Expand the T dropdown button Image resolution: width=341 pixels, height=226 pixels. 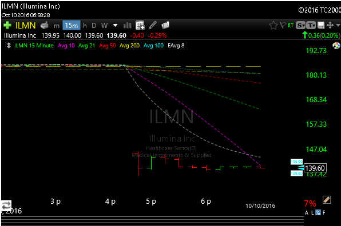311,25
